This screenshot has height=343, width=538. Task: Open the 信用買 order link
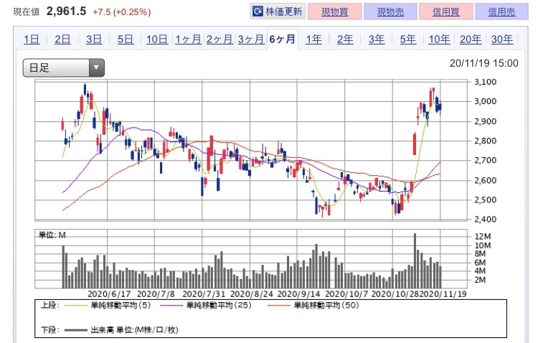pyautogui.click(x=446, y=11)
